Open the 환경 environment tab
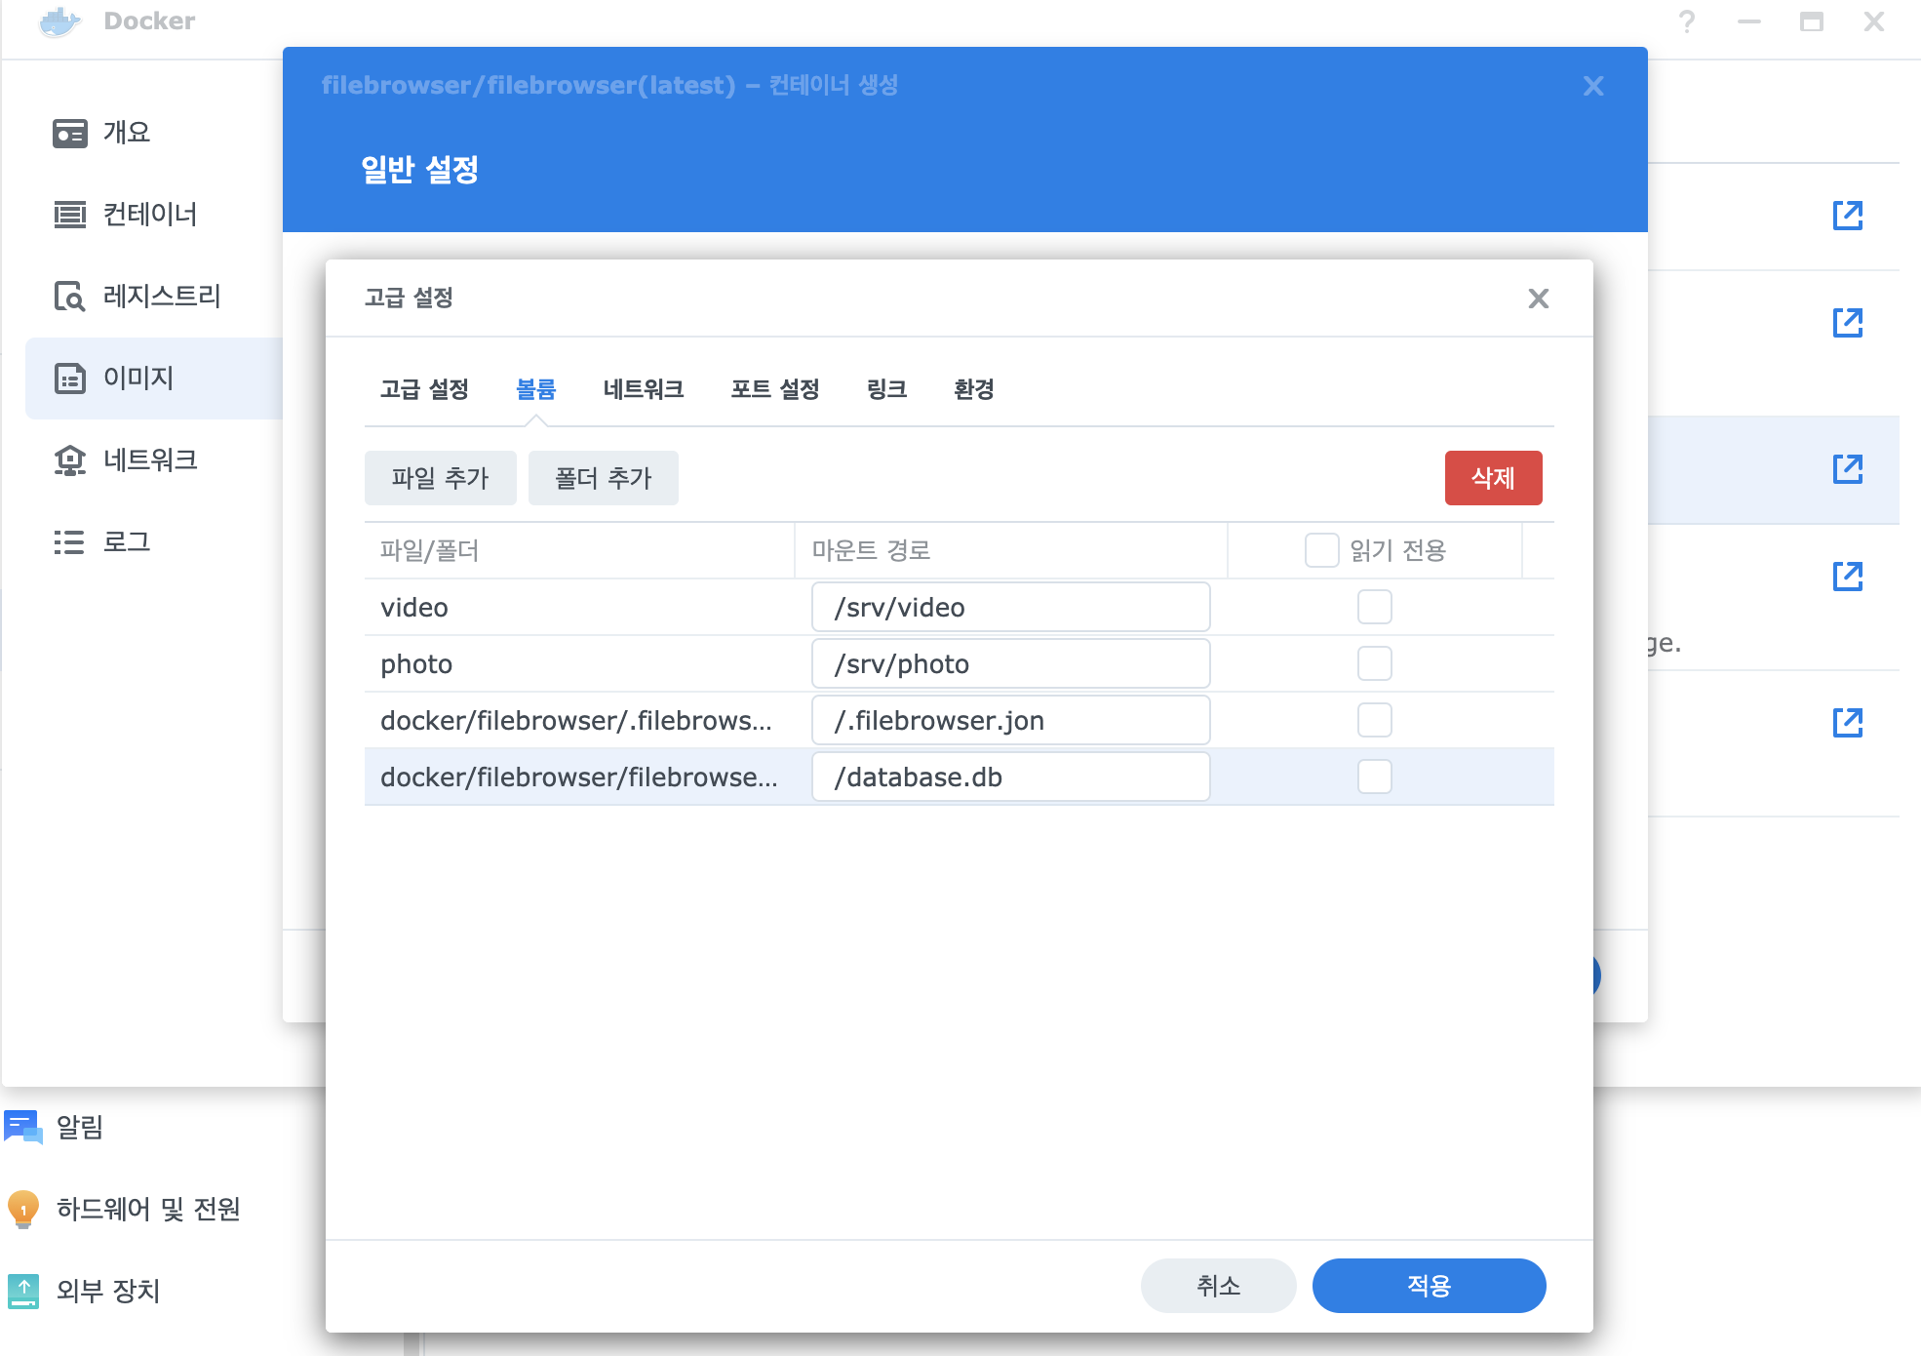The image size is (1921, 1356). tap(973, 389)
